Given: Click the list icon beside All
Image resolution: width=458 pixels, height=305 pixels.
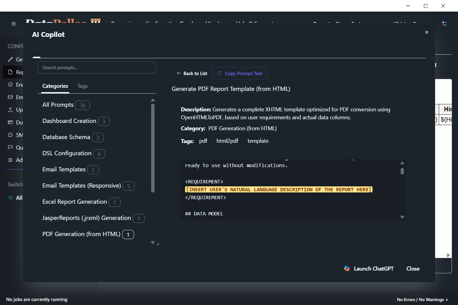Looking at the screenshot, I should tap(10, 198).
